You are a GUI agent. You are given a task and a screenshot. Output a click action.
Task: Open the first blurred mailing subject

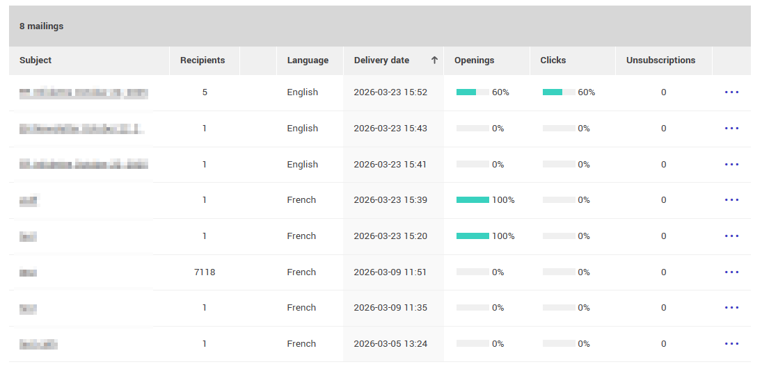[84, 92]
